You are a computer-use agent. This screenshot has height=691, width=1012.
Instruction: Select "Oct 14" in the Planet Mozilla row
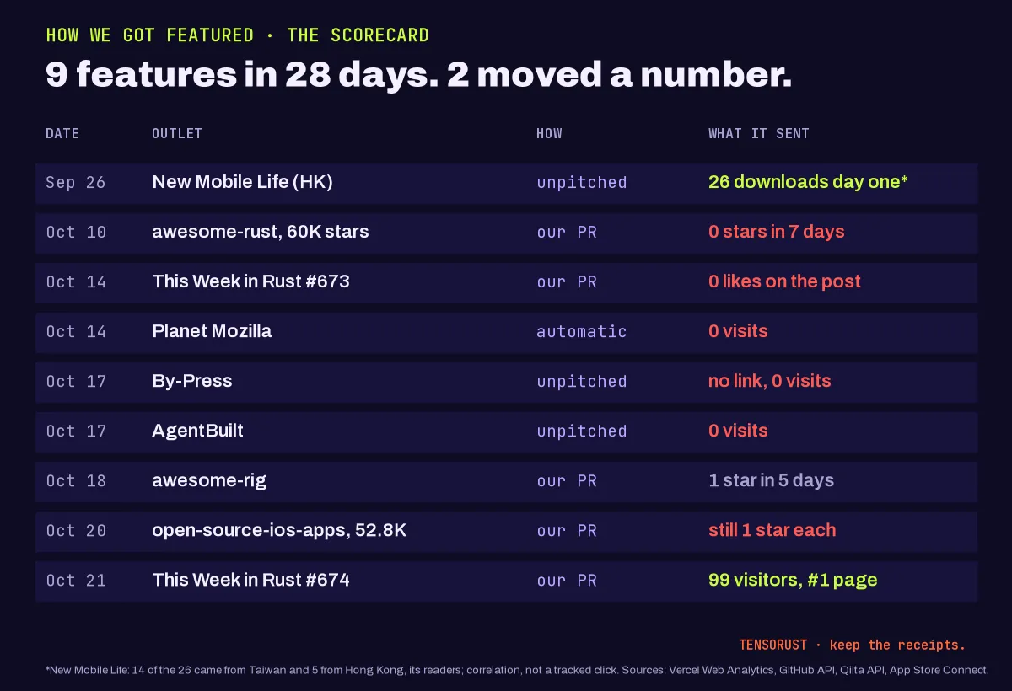76,332
